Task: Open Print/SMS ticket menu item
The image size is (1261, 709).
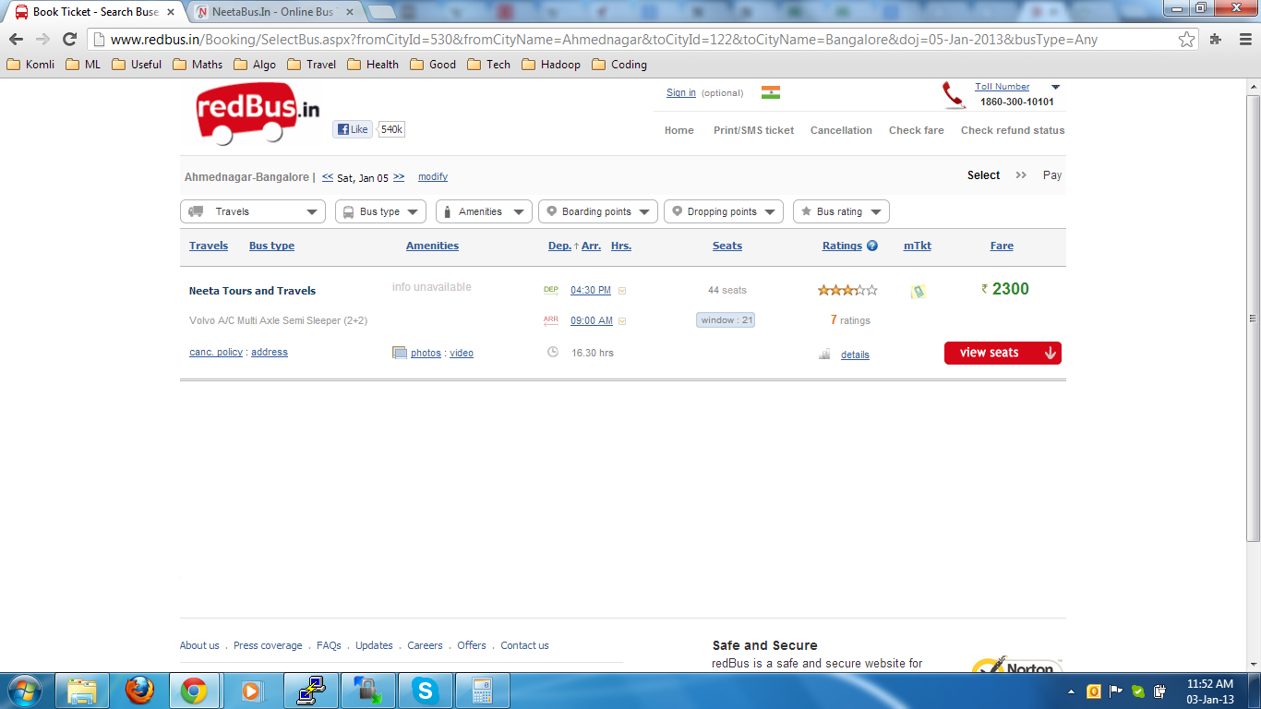Action: point(753,130)
